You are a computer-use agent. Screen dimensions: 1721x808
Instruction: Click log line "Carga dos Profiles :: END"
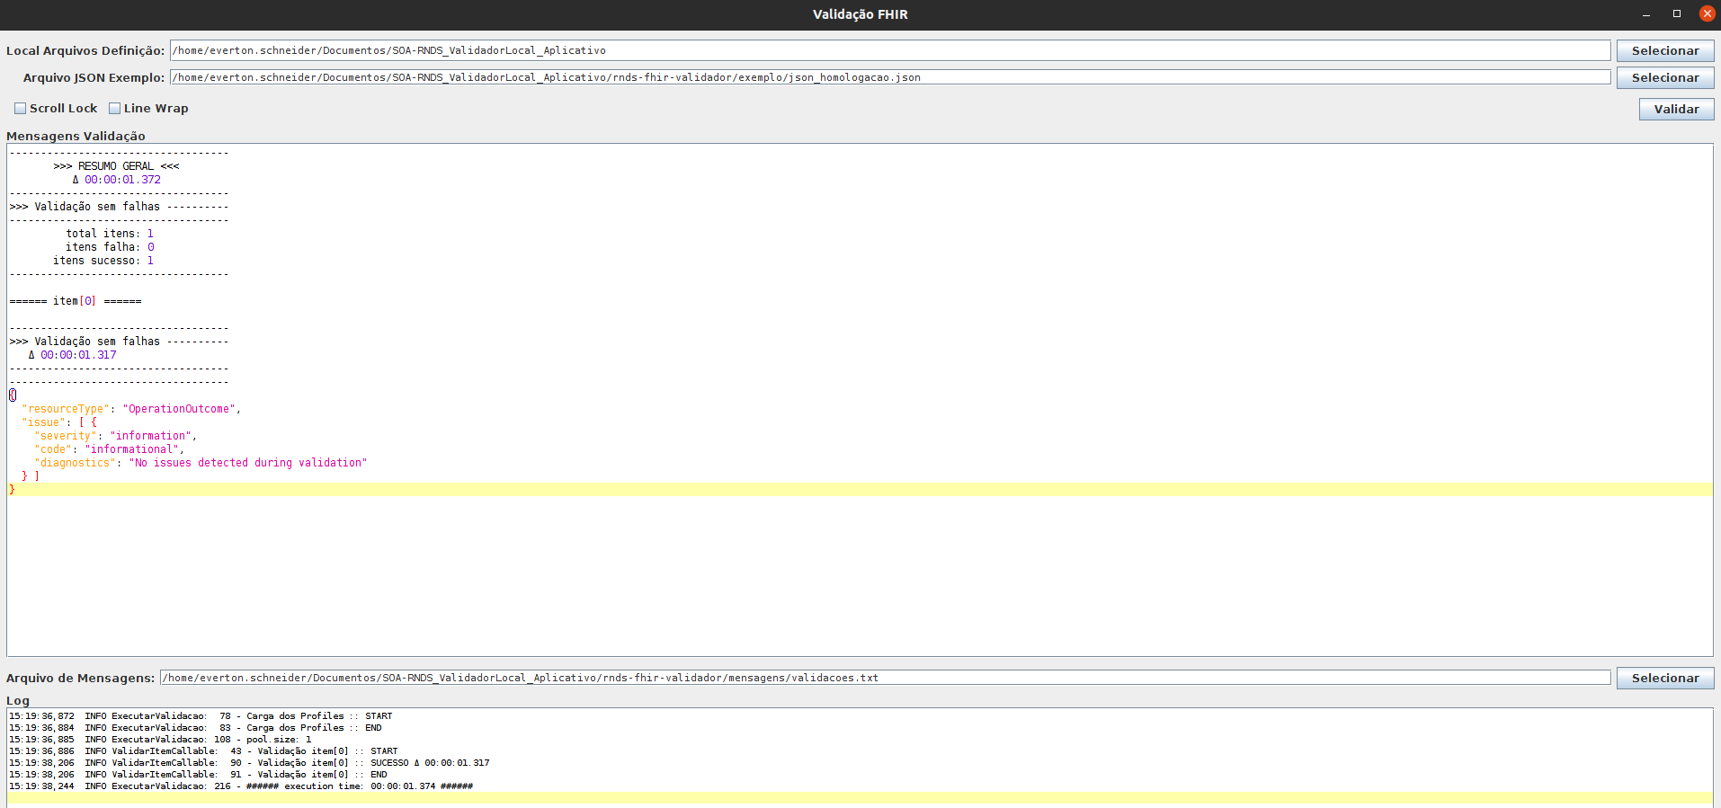[195, 728]
